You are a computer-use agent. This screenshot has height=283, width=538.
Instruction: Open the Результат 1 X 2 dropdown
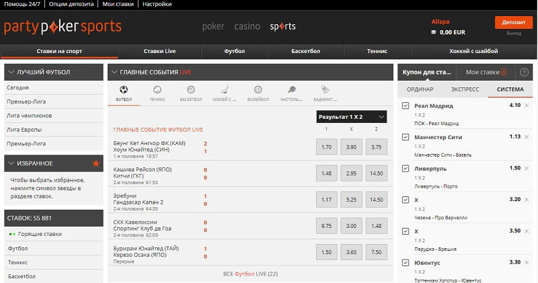[352, 117]
